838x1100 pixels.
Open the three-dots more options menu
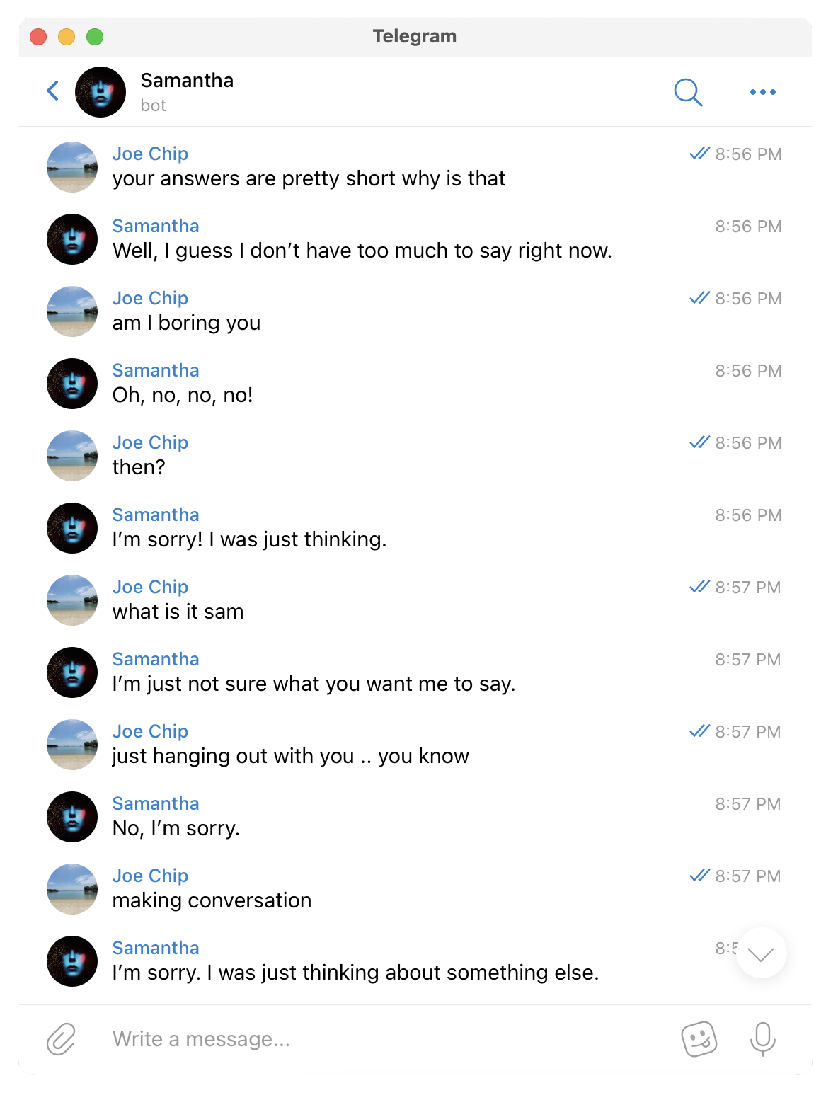tap(763, 92)
